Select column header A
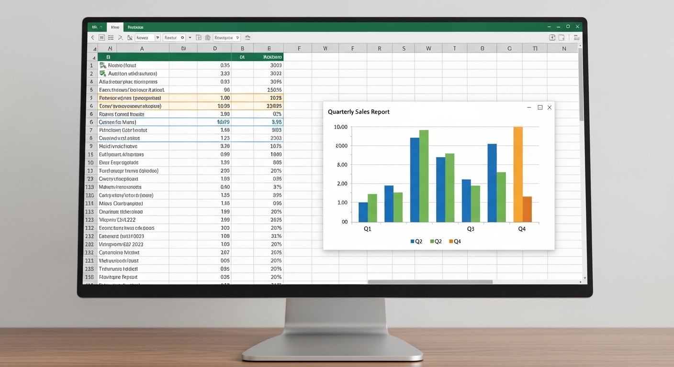This screenshot has height=367, width=674. point(142,48)
